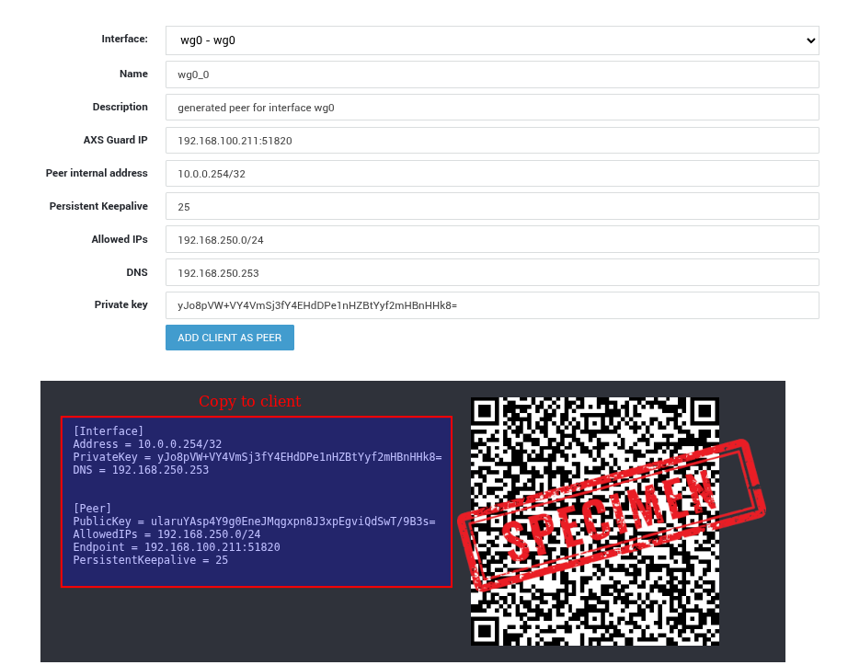Click the red 'Copy to client' heading
Screen dimensions: 848x665
[x=249, y=402]
